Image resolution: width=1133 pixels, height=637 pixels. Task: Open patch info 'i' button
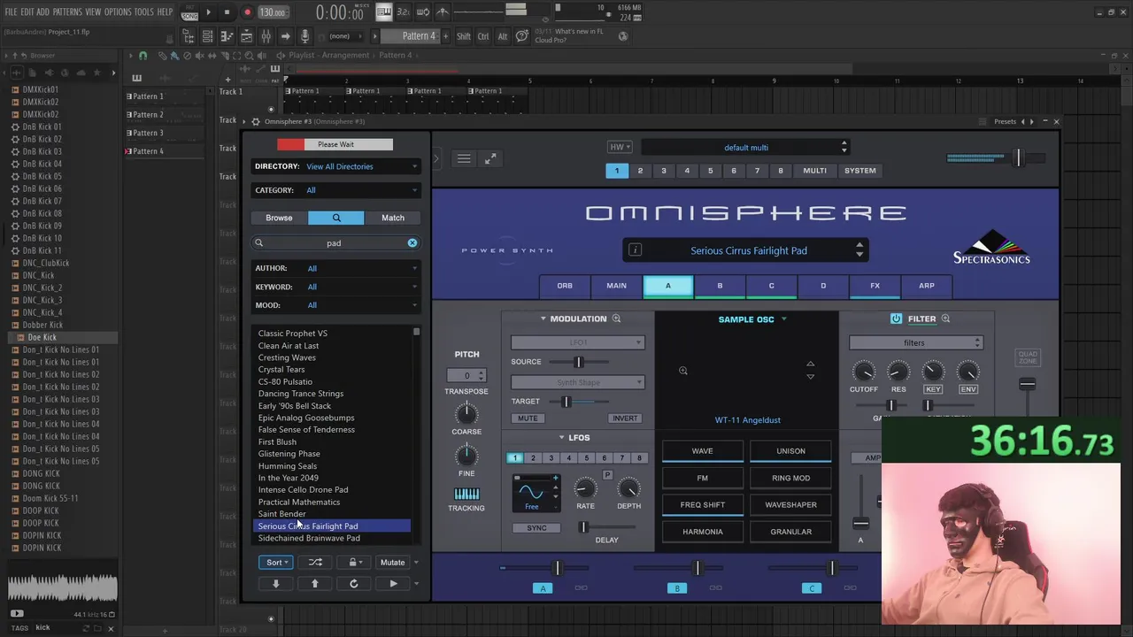pos(635,250)
